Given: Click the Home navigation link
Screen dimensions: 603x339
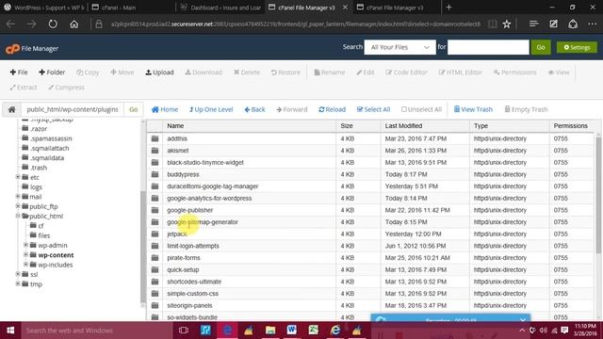Looking at the screenshot, I should [165, 109].
